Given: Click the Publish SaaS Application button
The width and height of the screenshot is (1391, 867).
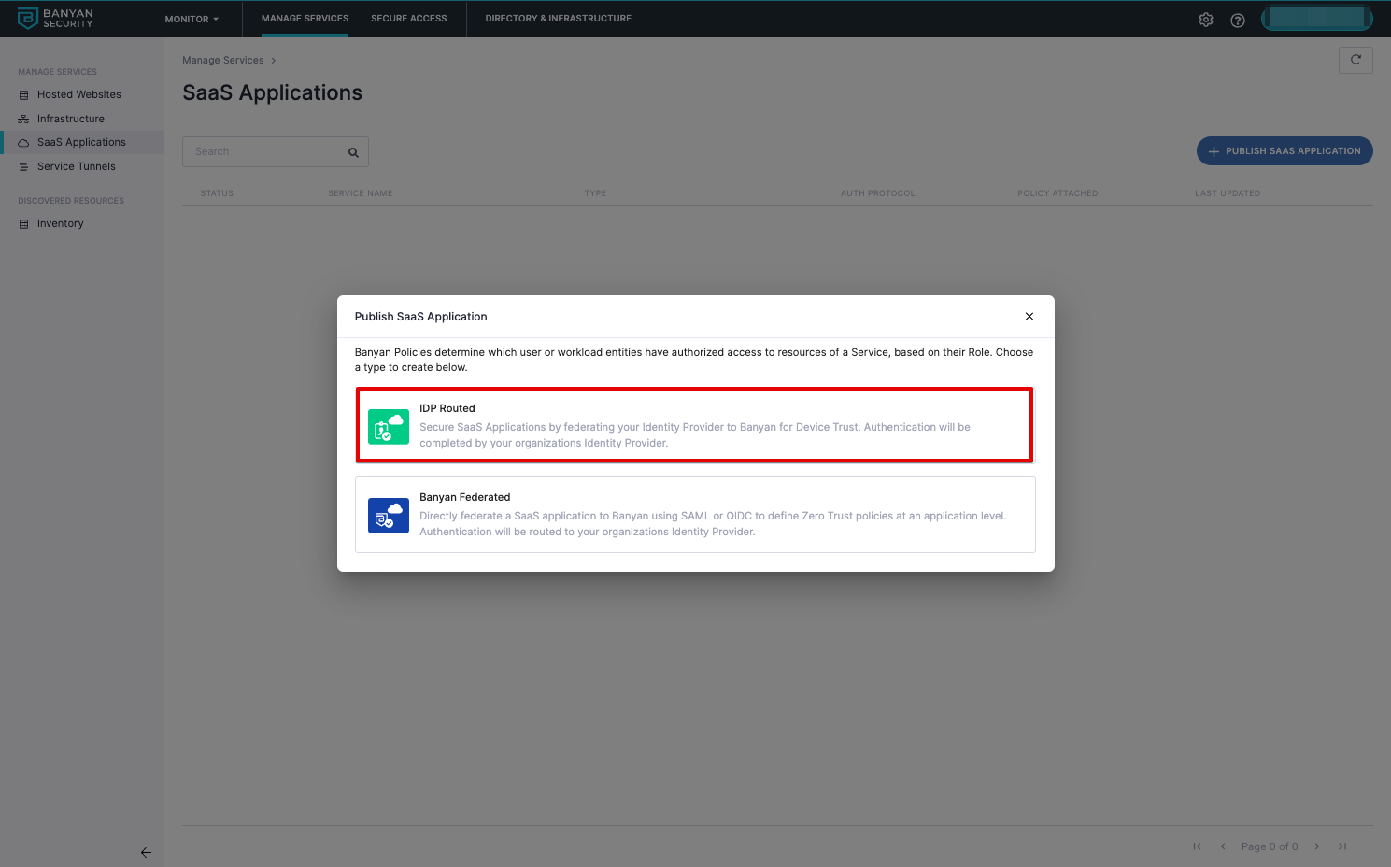Looking at the screenshot, I should pyautogui.click(x=1285, y=151).
